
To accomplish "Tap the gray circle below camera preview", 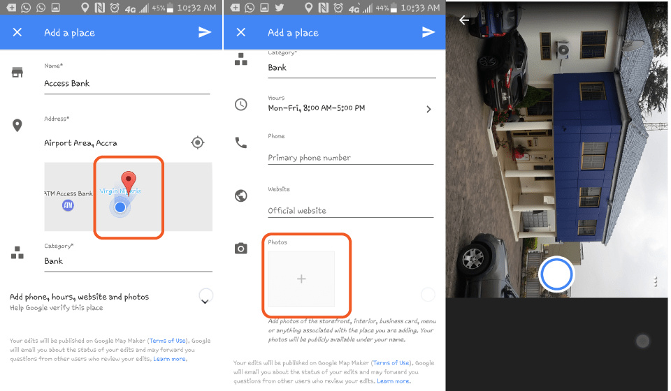I will point(643,341).
